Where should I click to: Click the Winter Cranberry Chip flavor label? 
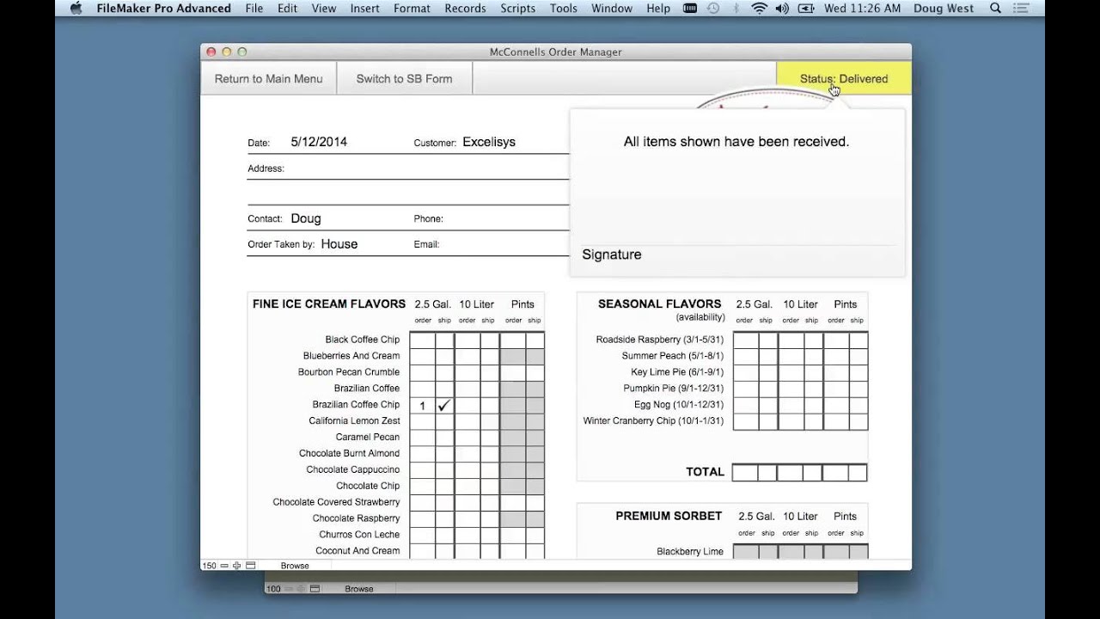653,421
